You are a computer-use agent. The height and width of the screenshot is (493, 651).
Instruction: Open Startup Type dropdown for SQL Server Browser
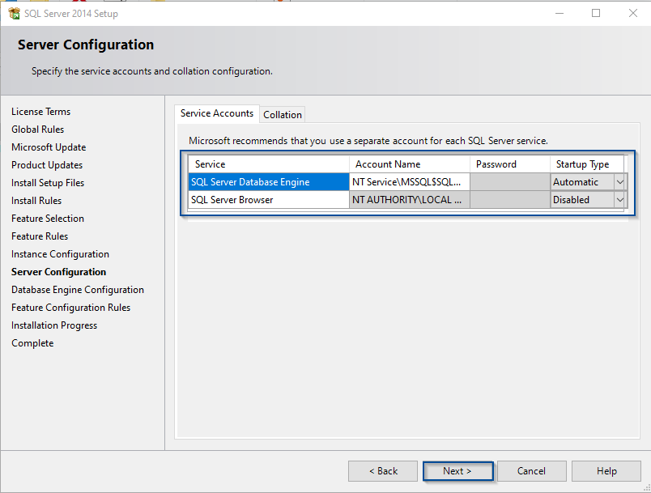(x=620, y=200)
